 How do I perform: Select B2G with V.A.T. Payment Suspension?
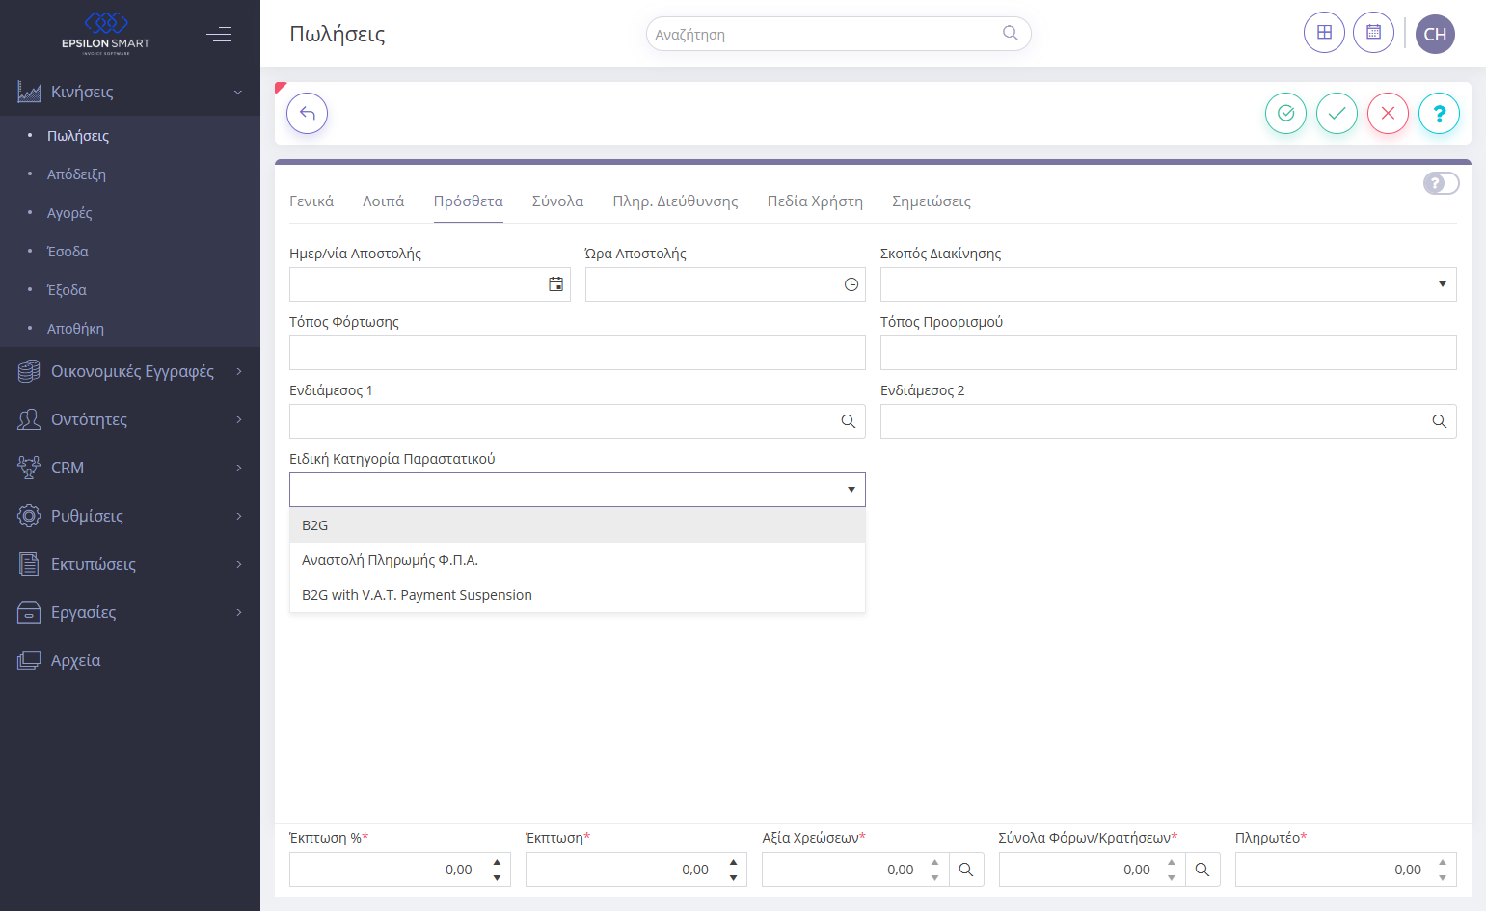(578, 595)
